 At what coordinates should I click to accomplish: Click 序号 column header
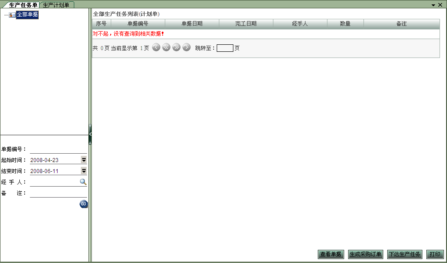(x=102, y=24)
